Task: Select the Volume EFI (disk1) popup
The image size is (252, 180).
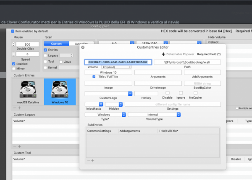Action: point(116,67)
